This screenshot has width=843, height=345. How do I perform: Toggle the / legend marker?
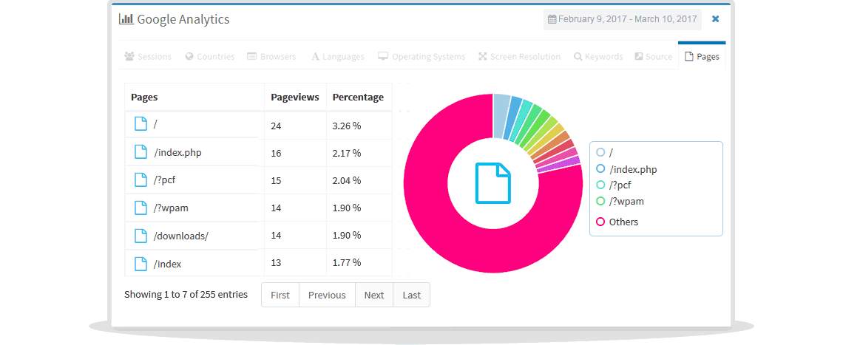coord(600,153)
